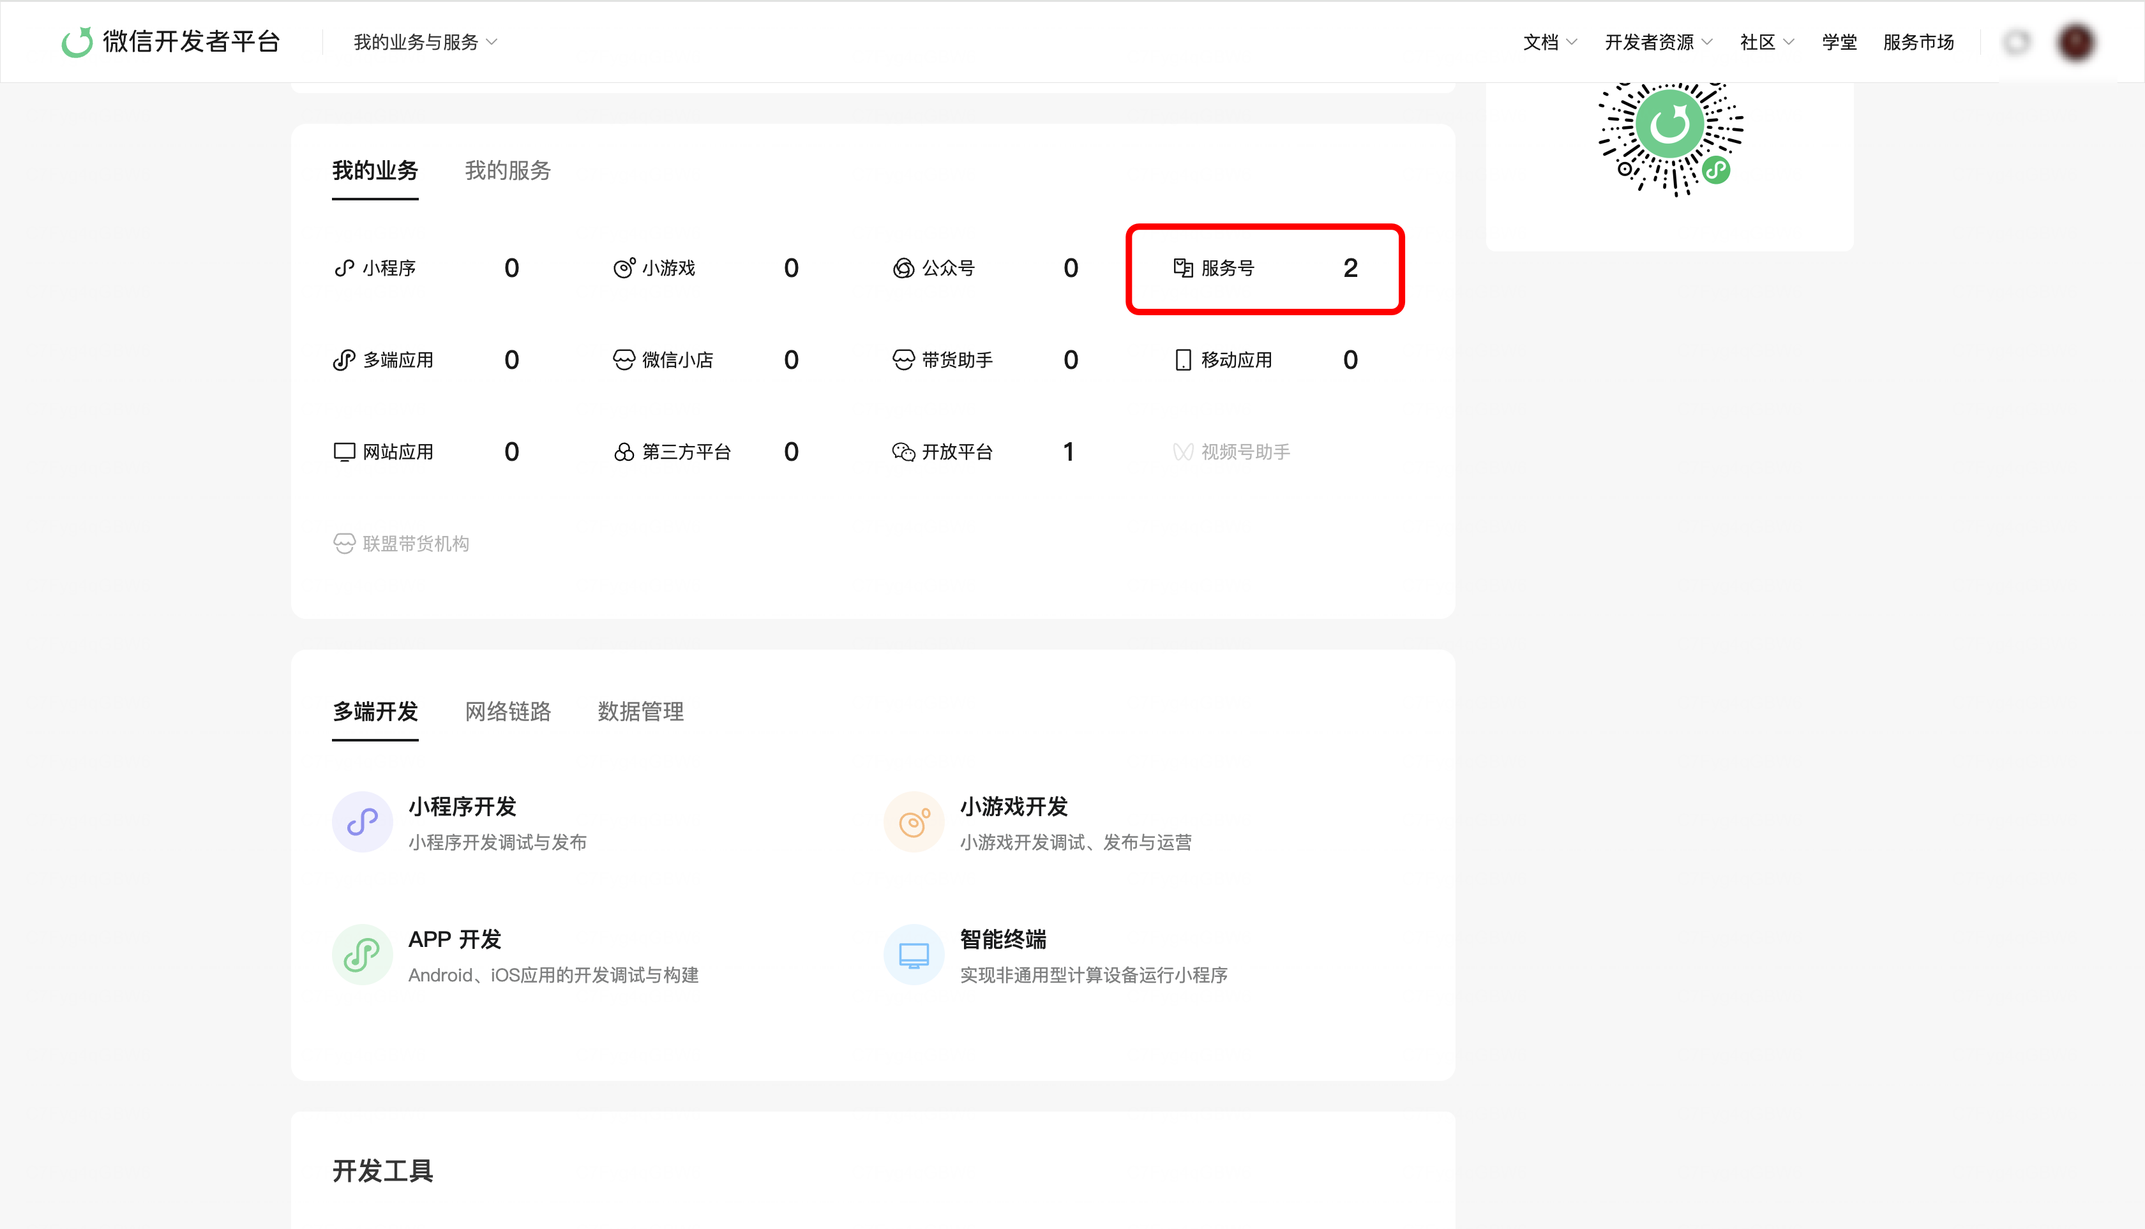Viewport: 2145px width, 1229px height.
Task: Click the blue 智能终端 monitor icon
Action: pos(914,955)
